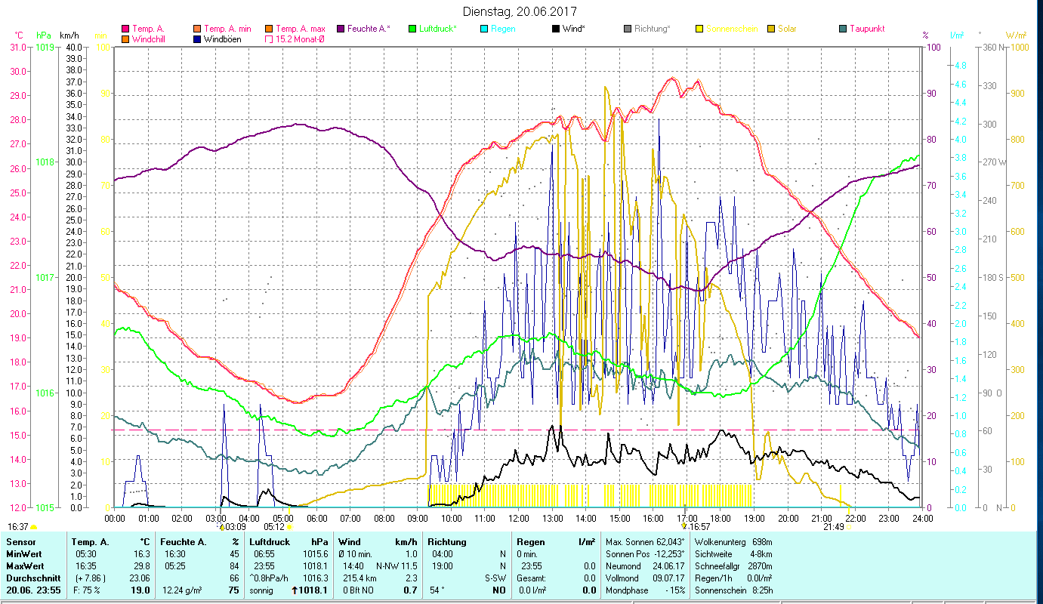Click the 'Taupunkt' legend label

click(867, 29)
